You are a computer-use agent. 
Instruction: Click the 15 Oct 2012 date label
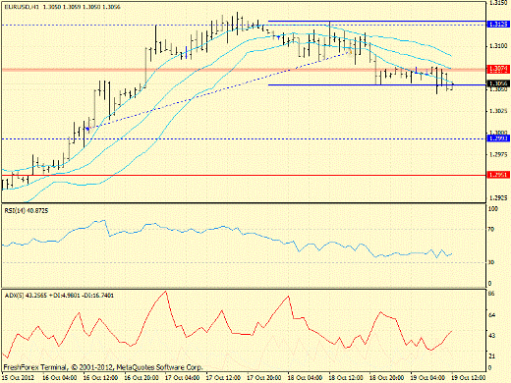click(x=18, y=378)
